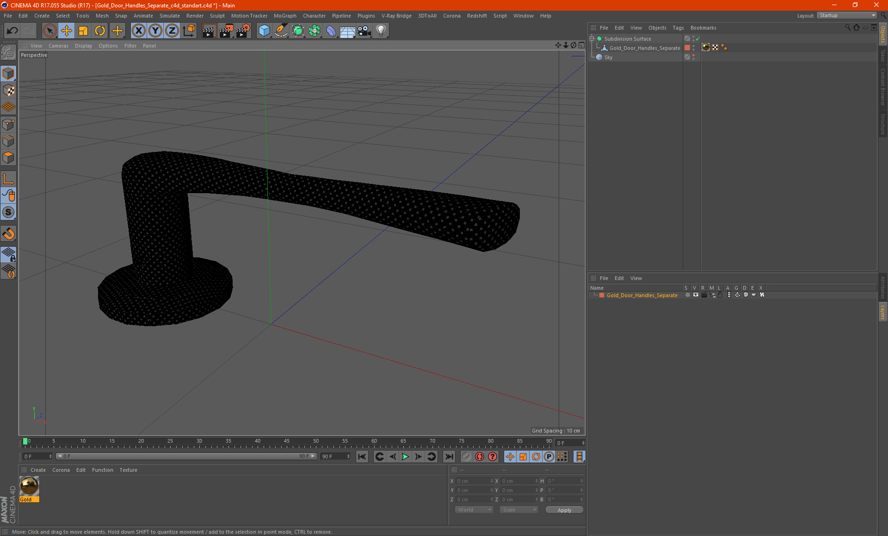The height and width of the screenshot is (536, 888).
Task: Click the Undo arrow icon
Action: pyautogui.click(x=12, y=30)
